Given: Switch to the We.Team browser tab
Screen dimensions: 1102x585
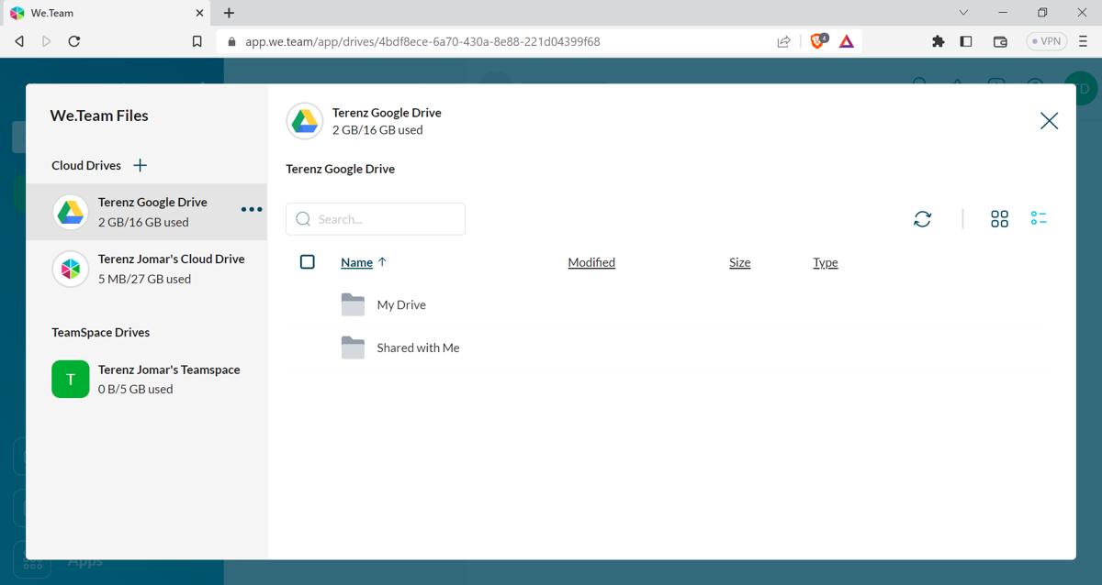Looking at the screenshot, I should click(101, 13).
